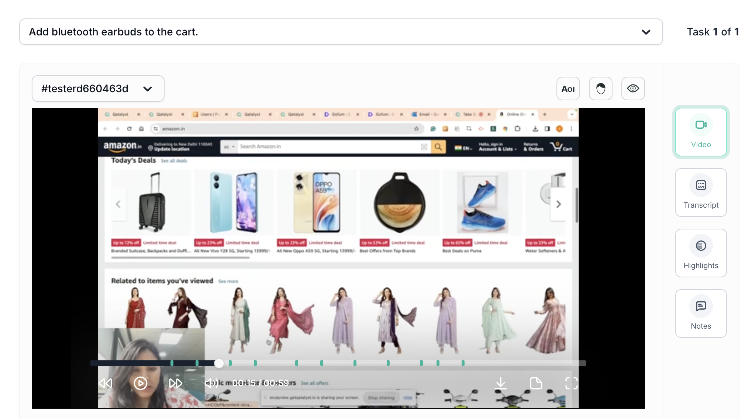The image size is (752, 419).
Task: Click the bookmark star in address bar
Action: [416, 129]
